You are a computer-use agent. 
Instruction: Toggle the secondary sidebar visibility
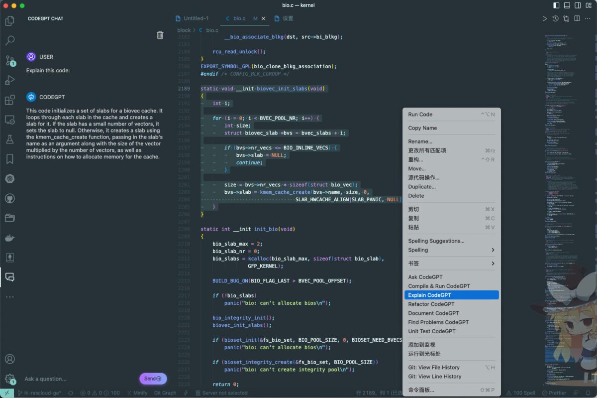578,5
